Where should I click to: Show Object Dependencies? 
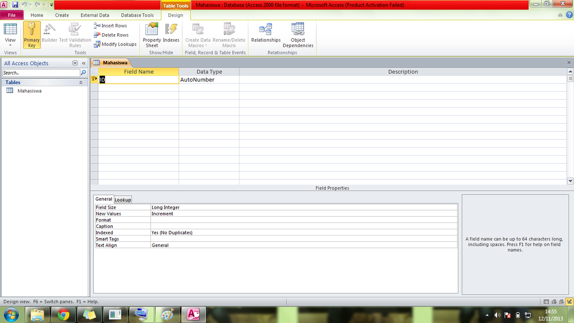(x=298, y=35)
